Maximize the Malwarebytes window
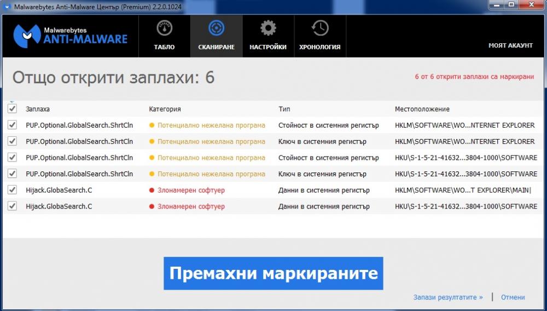 click(x=511, y=4)
